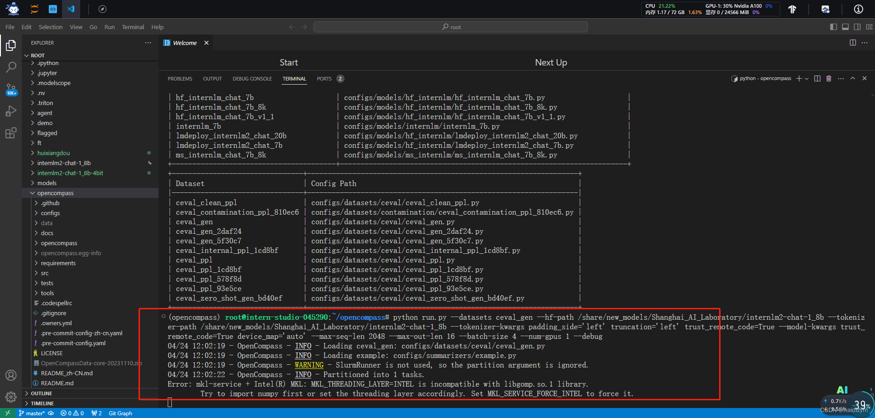Expand the TIMELINE section
875x418 pixels.
click(x=90, y=403)
